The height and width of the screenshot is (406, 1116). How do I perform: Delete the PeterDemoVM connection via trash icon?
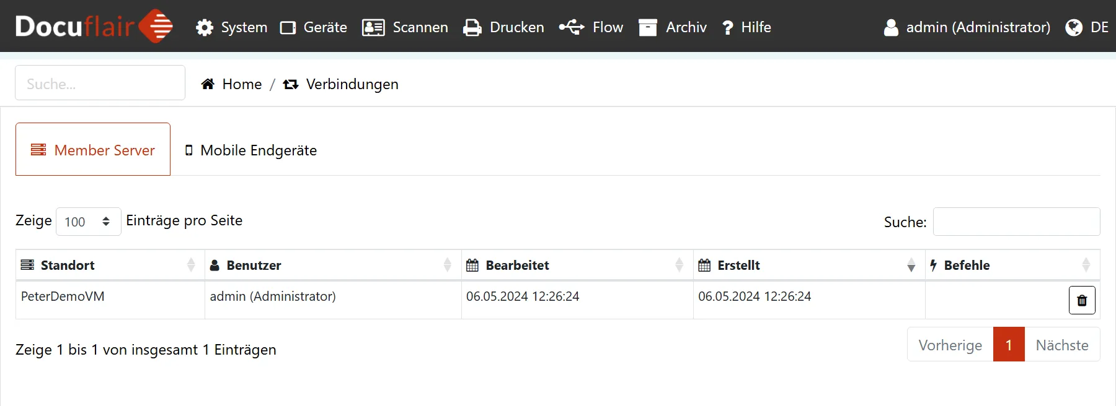click(x=1082, y=300)
